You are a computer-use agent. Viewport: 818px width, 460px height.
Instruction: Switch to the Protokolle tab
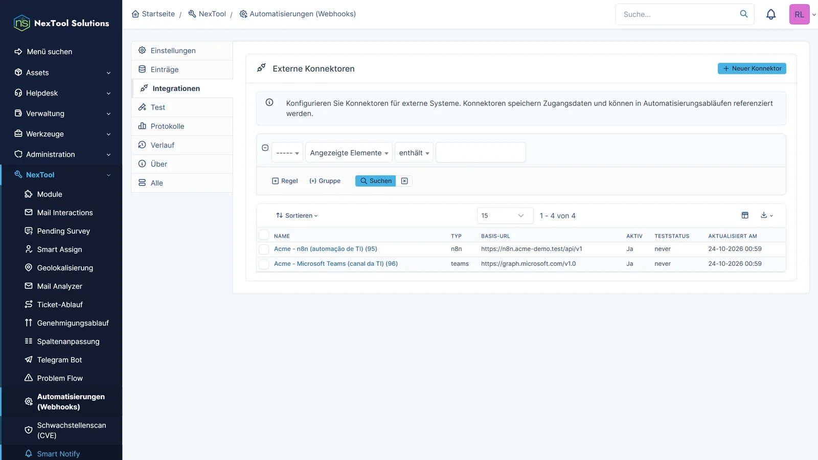click(182, 126)
